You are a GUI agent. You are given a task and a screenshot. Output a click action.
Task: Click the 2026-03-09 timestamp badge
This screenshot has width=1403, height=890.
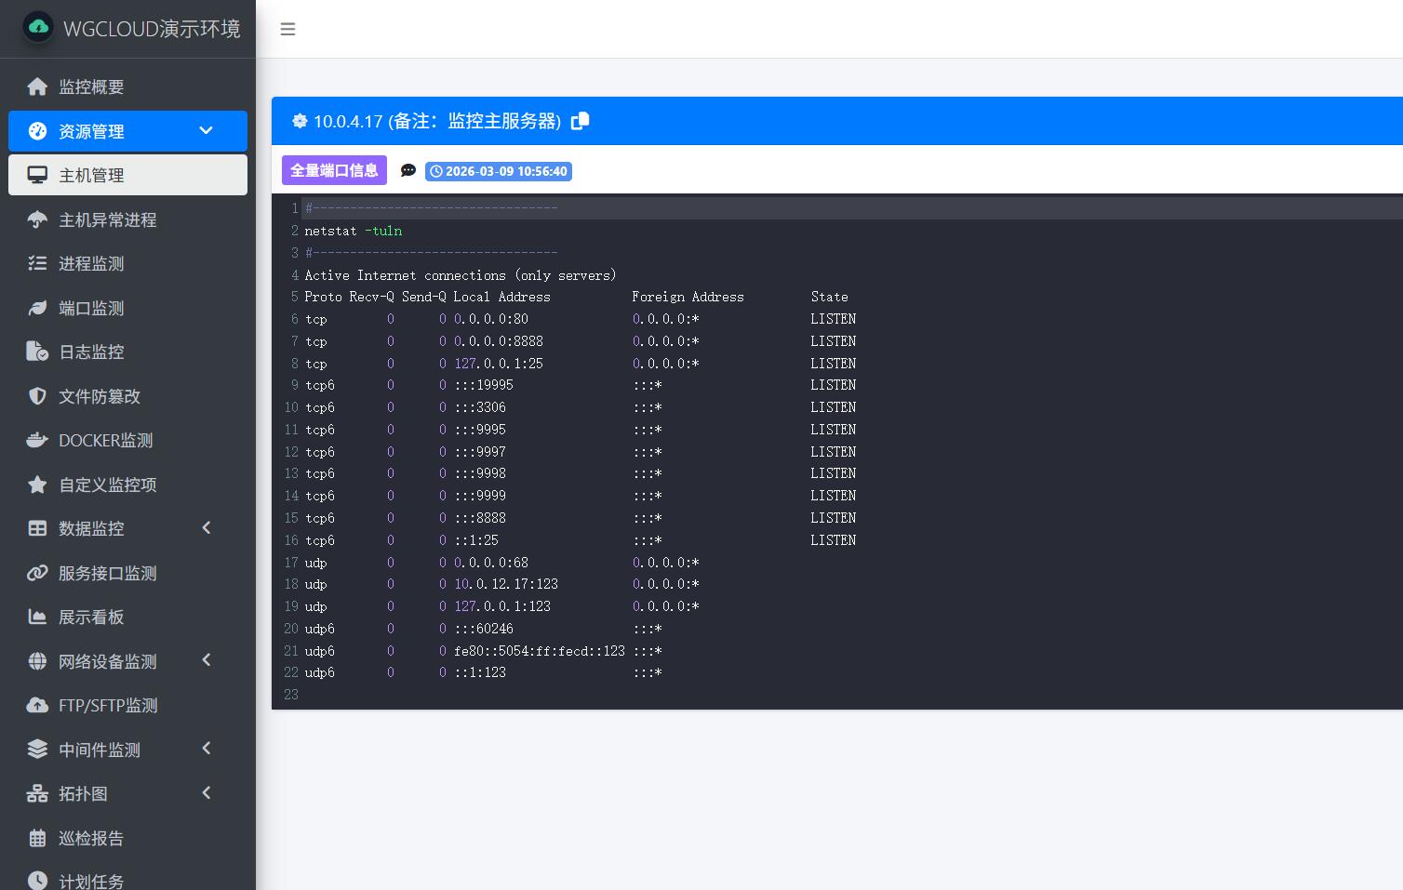point(499,171)
